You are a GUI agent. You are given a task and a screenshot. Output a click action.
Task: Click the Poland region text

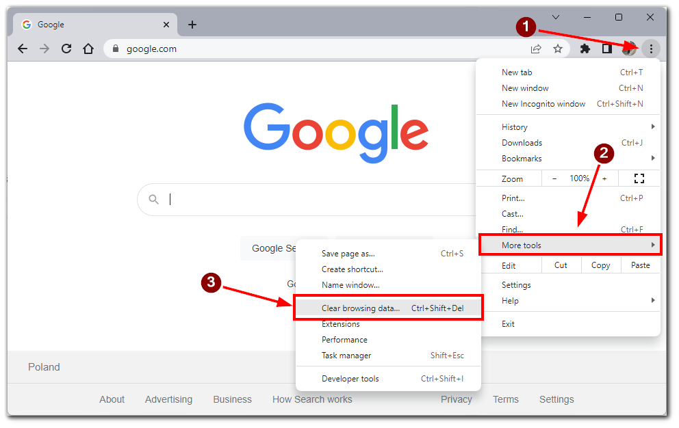pos(44,367)
